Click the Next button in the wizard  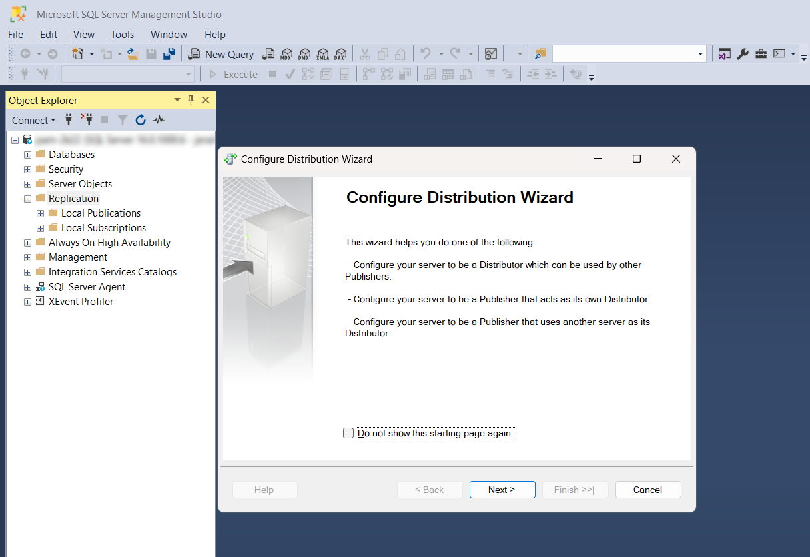502,489
